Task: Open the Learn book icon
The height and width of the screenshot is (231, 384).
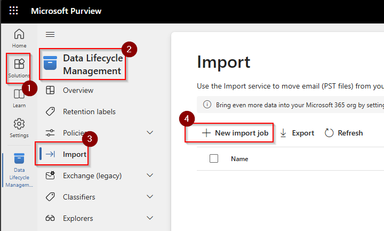Action: click(x=19, y=98)
